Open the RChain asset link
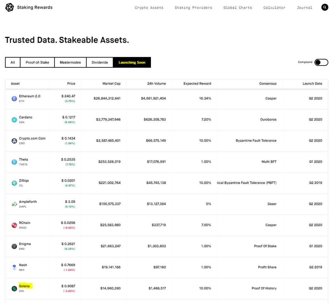Image resolution: width=334 pixels, height=303 pixels. pos(24,223)
